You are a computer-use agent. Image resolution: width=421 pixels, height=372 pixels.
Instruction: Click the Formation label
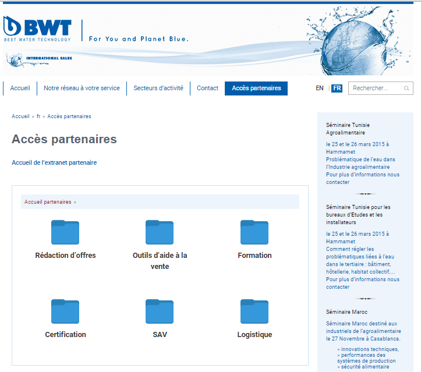(254, 255)
